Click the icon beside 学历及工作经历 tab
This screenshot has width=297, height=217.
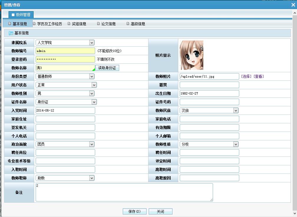point(34,23)
